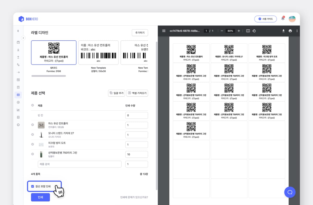
Task: Click fit to page icon in PDF viewer
Action: 248,31
